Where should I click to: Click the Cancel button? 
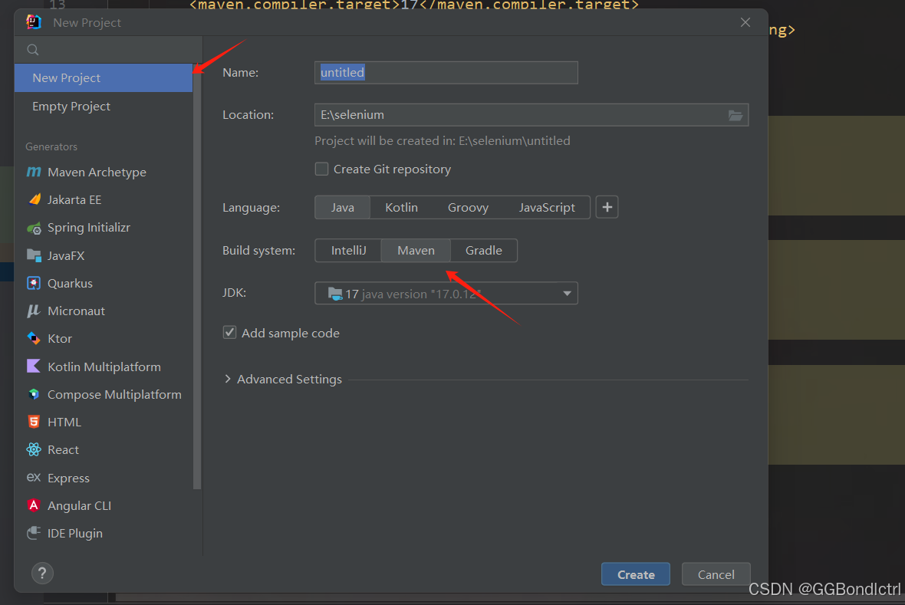(x=716, y=574)
